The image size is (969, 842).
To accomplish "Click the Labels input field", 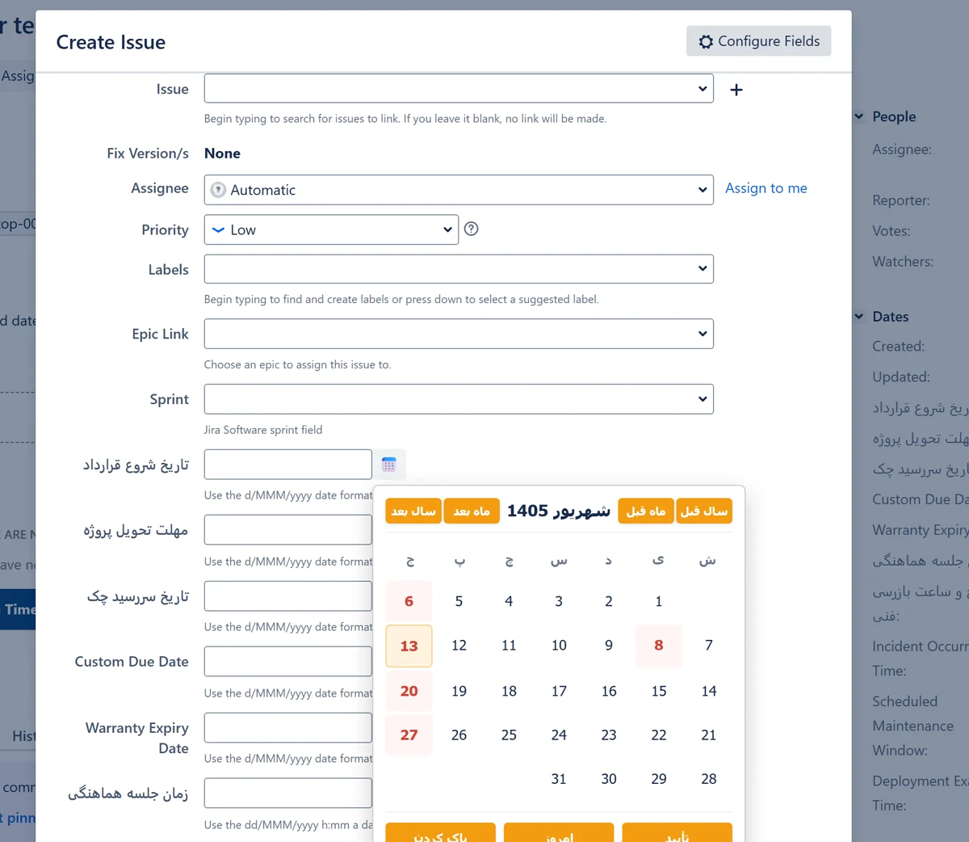I will pyautogui.click(x=459, y=269).
